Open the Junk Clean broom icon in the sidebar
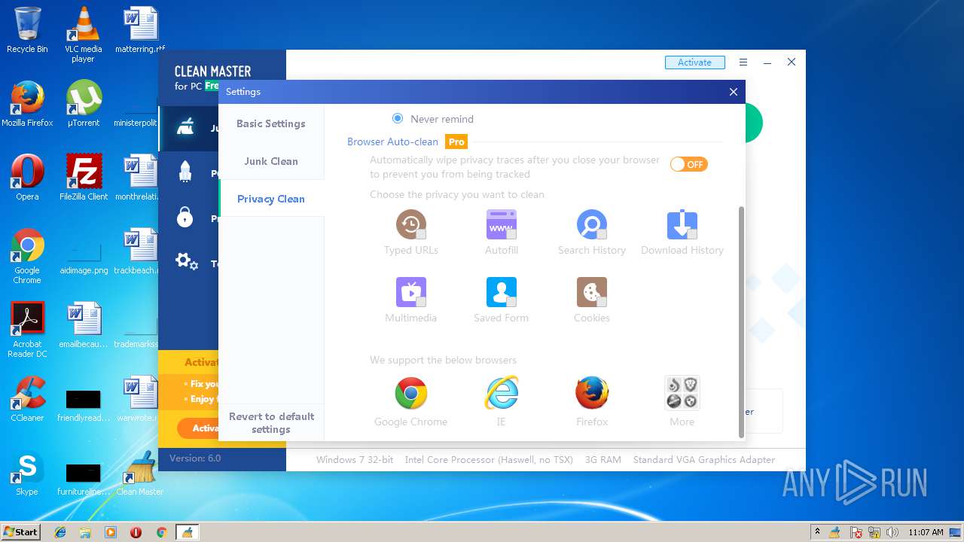 point(185,127)
